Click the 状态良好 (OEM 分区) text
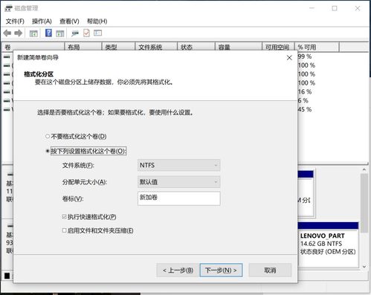This screenshot has width=371, height=295. tap(328, 252)
